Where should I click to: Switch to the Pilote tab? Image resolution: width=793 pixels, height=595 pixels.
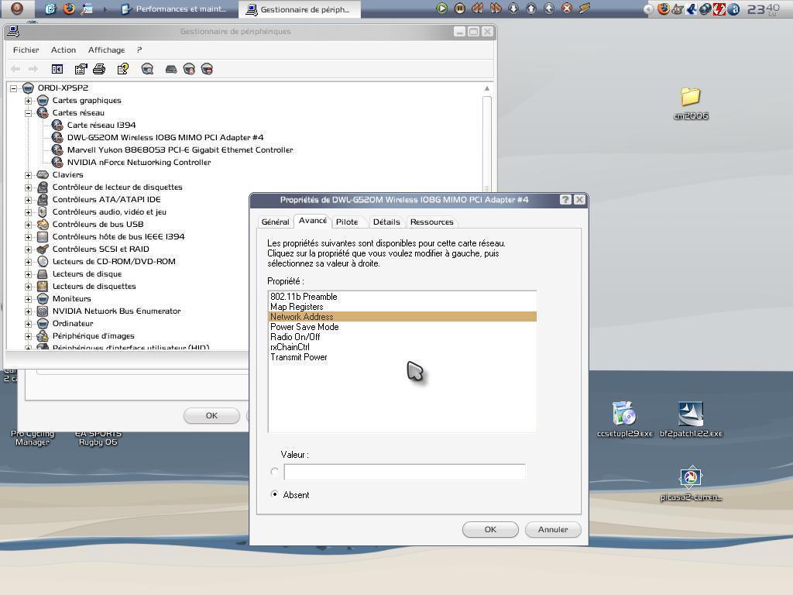pos(347,222)
